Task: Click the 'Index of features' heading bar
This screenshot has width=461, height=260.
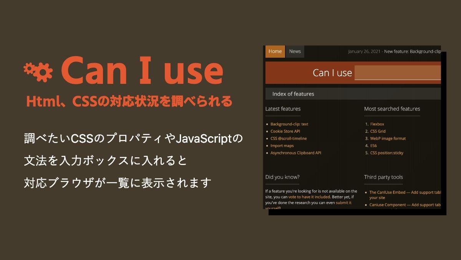Action: click(x=353, y=94)
